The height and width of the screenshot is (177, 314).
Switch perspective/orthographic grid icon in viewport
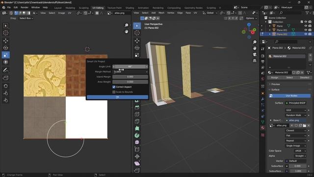[x=255, y=60]
